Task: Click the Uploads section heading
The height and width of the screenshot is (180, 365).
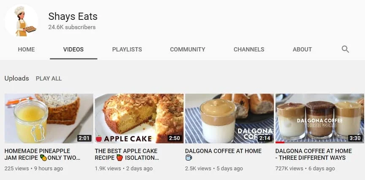Action: 17,78
